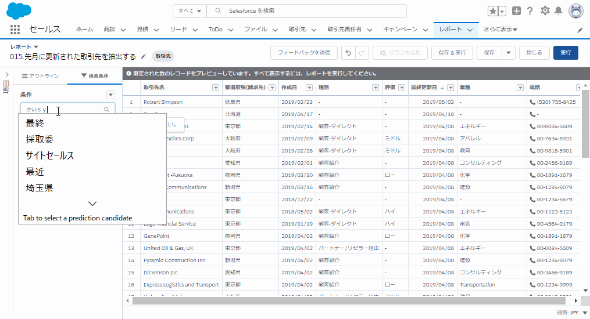Open the help question mark icon
The width and height of the screenshot is (590, 319).
point(530,11)
